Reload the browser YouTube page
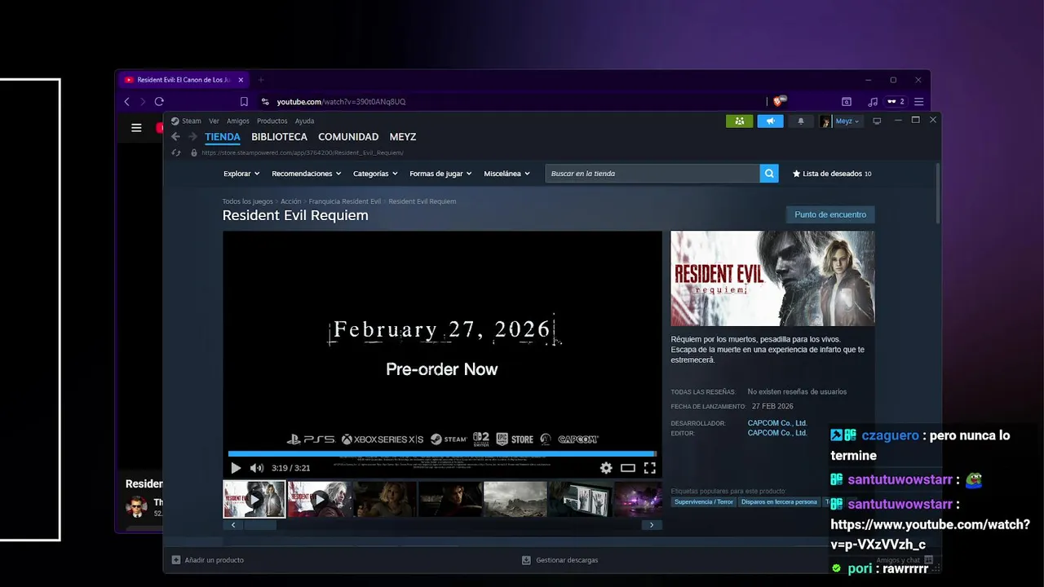Image resolution: width=1044 pixels, height=587 pixels. pos(159,102)
